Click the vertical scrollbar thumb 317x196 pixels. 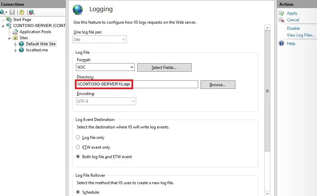[267, 91]
